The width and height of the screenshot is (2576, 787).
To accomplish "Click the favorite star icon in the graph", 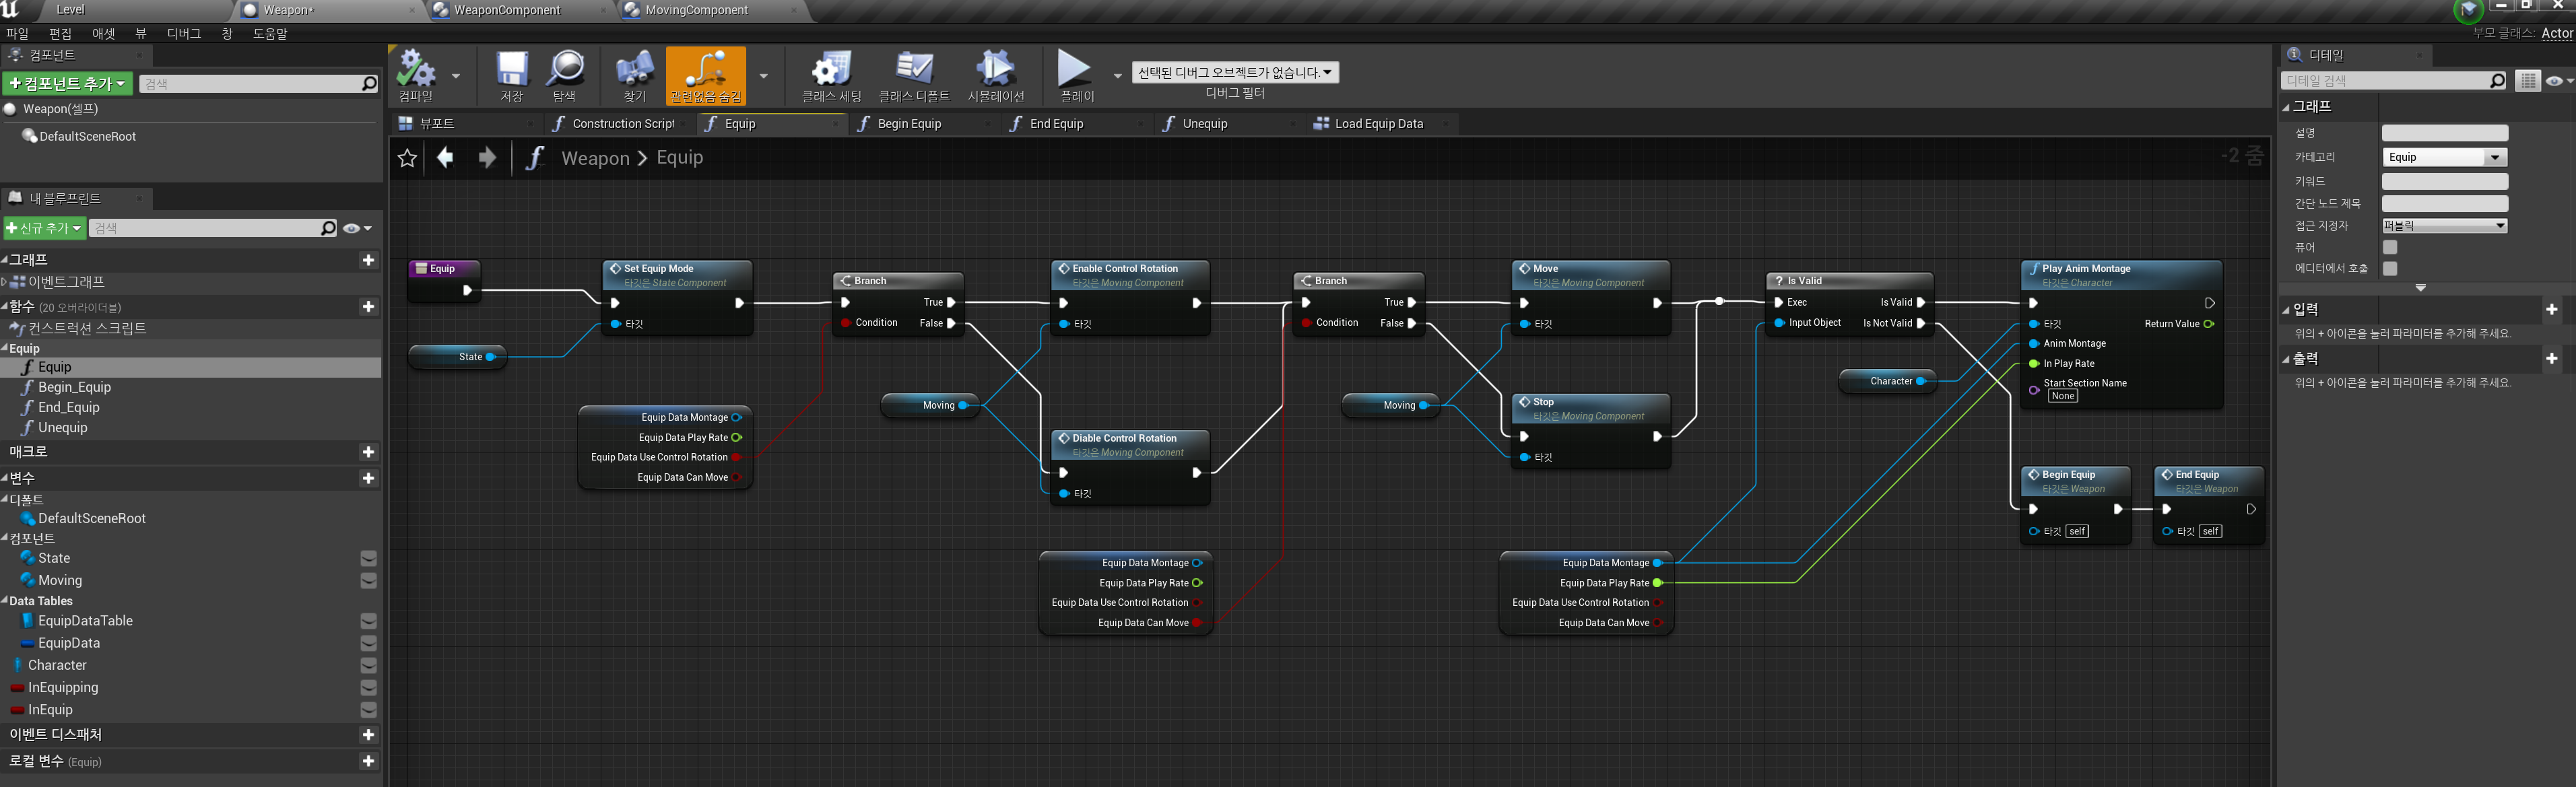I will coord(407,158).
